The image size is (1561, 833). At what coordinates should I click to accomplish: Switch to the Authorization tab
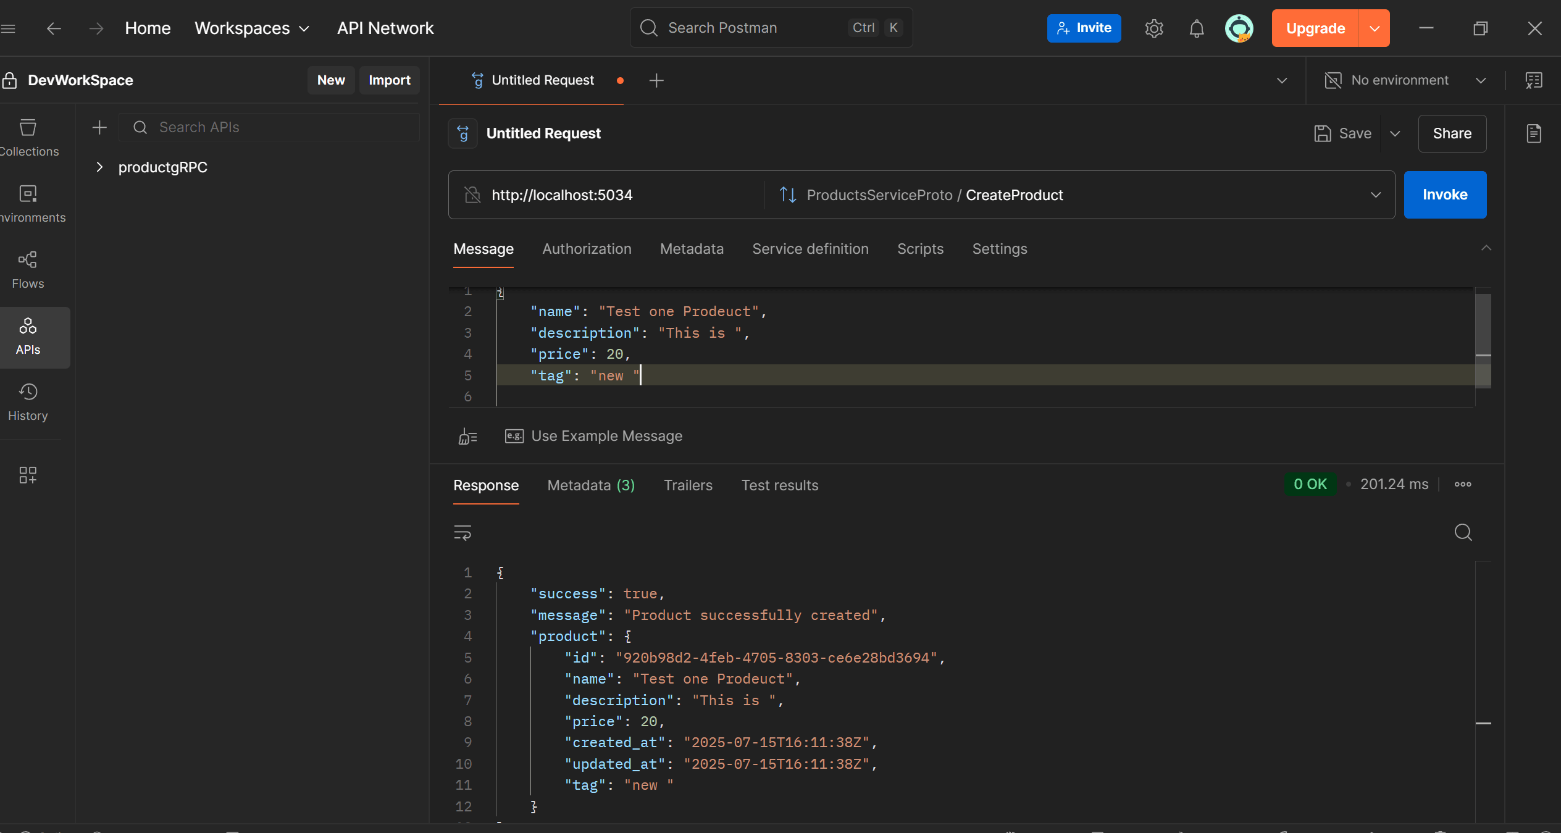tap(586, 249)
